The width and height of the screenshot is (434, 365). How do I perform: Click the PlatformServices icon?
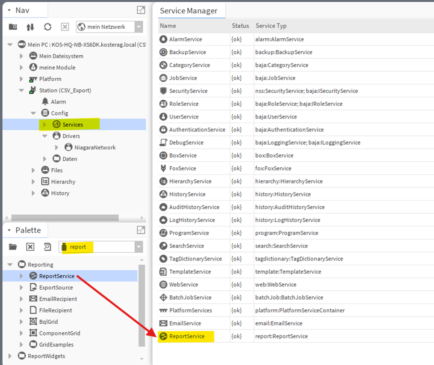pos(163,311)
